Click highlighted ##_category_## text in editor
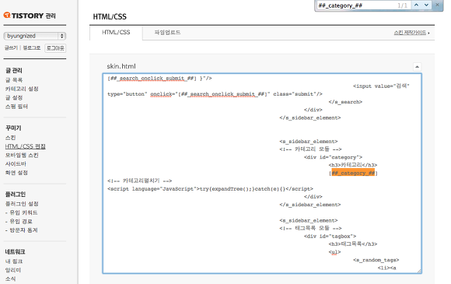The width and height of the screenshot is (451, 284). point(353,173)
